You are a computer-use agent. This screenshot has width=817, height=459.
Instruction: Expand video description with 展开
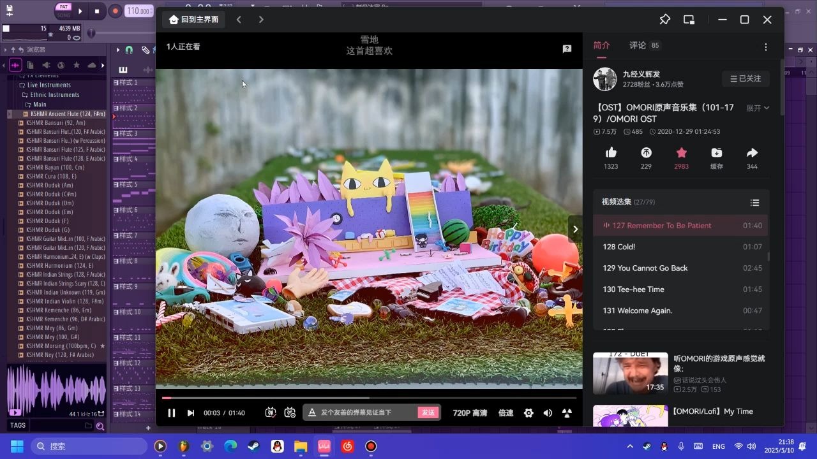(758, 108)
